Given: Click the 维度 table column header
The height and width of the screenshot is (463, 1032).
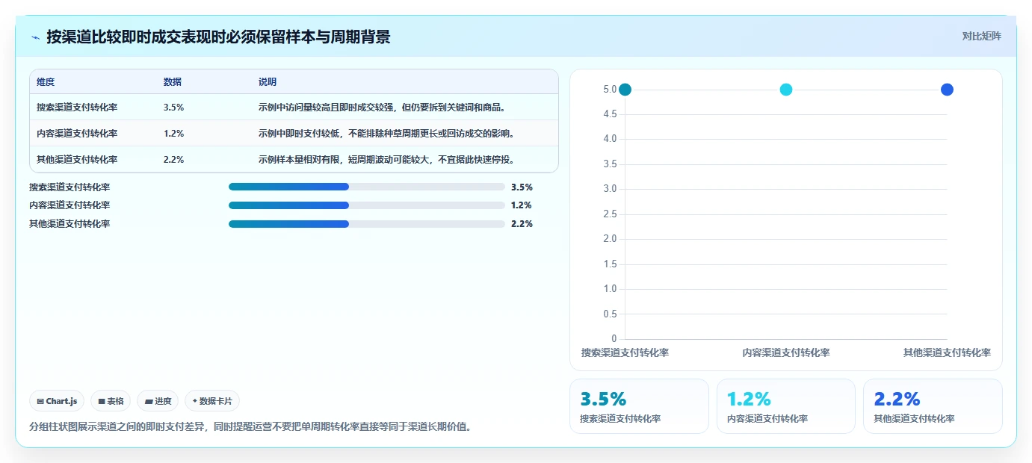Looking at the screenshot, I should coord(46,82).
